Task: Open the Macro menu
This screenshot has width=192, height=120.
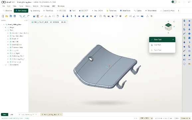Action: tap(28, 6)
